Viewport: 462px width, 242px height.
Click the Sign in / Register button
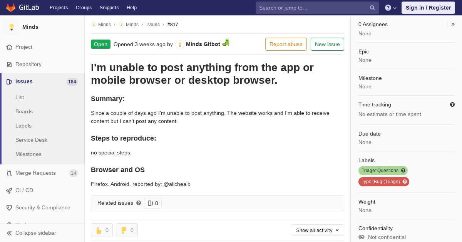coord(428,8)
